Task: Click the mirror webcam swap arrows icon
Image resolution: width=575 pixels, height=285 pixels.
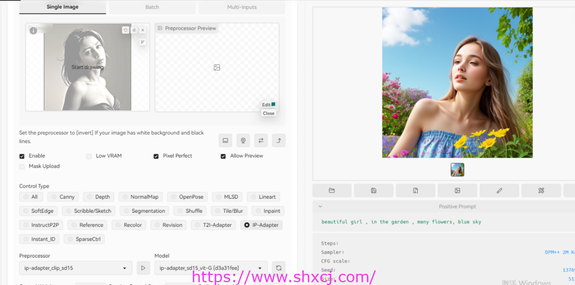Action: tap(261, 140)
